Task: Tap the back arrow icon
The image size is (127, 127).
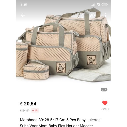Action: [23, 15]
